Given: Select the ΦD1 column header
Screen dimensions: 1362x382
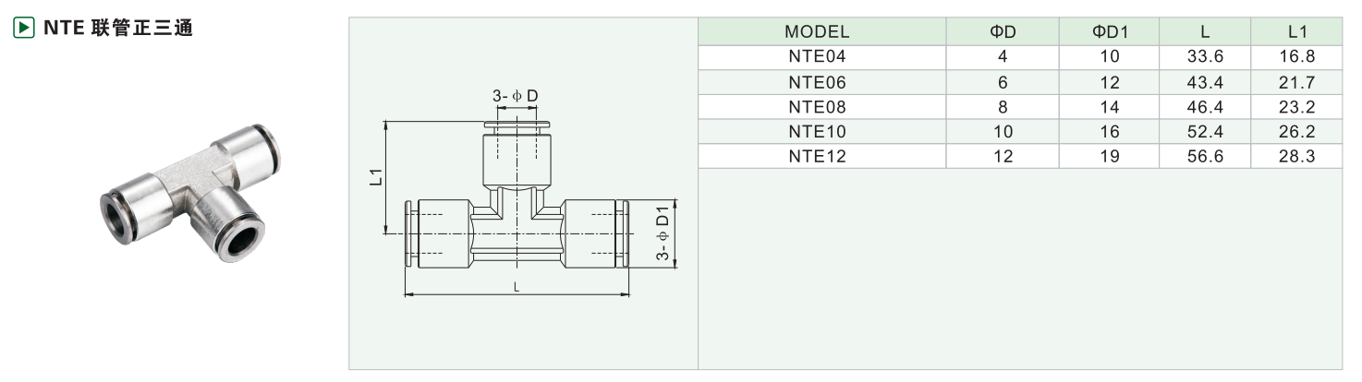Looking at the screenshot, I should pyautogui.click(x=1110, y=32).
